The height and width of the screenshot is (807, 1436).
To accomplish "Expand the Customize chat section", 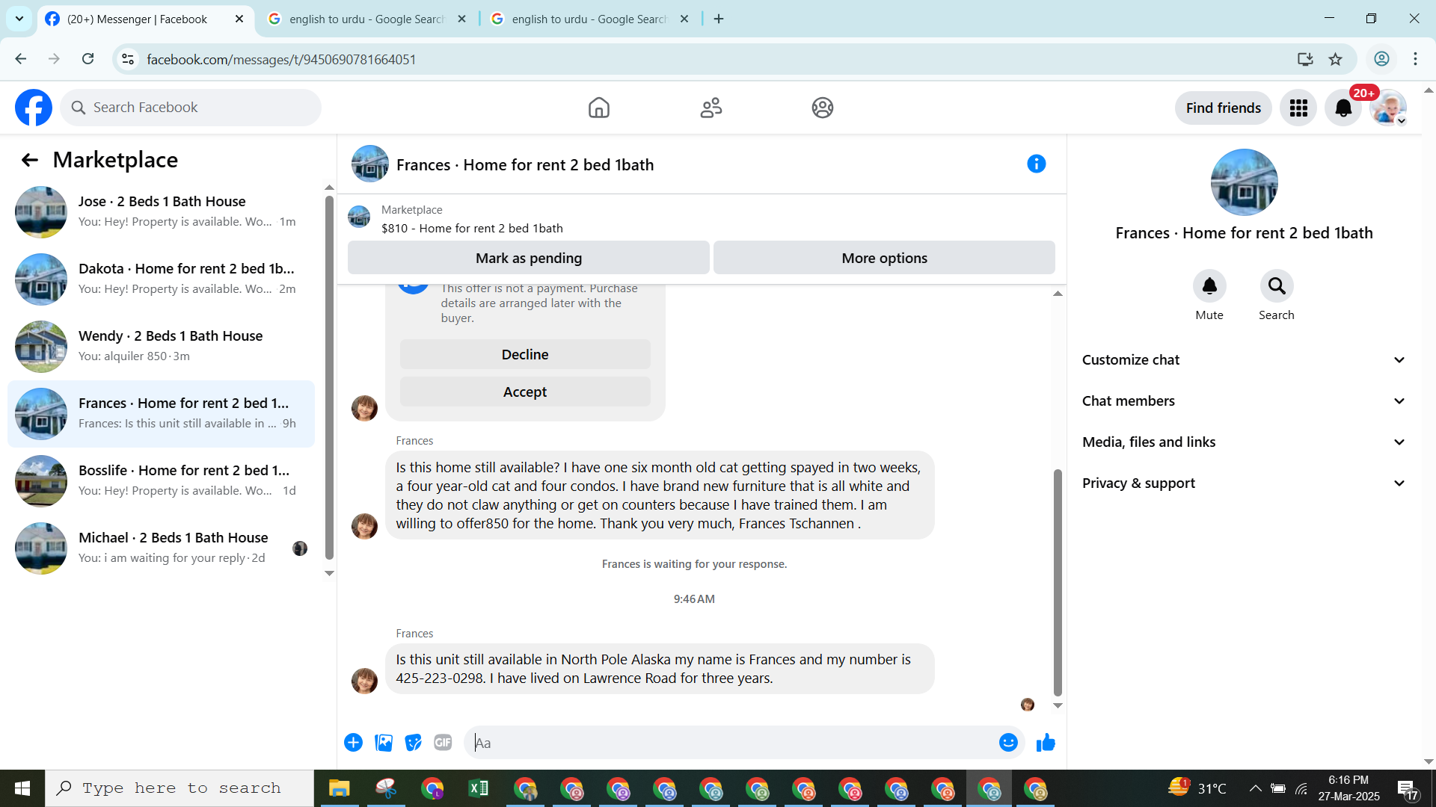I will (x=1245, y=360).
